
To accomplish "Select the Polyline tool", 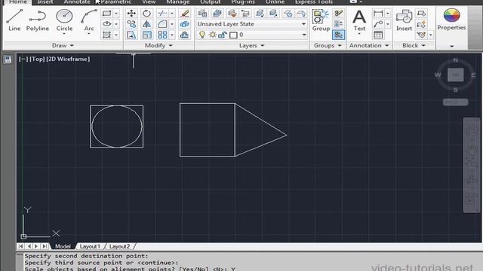I will (x=37, y=20).
